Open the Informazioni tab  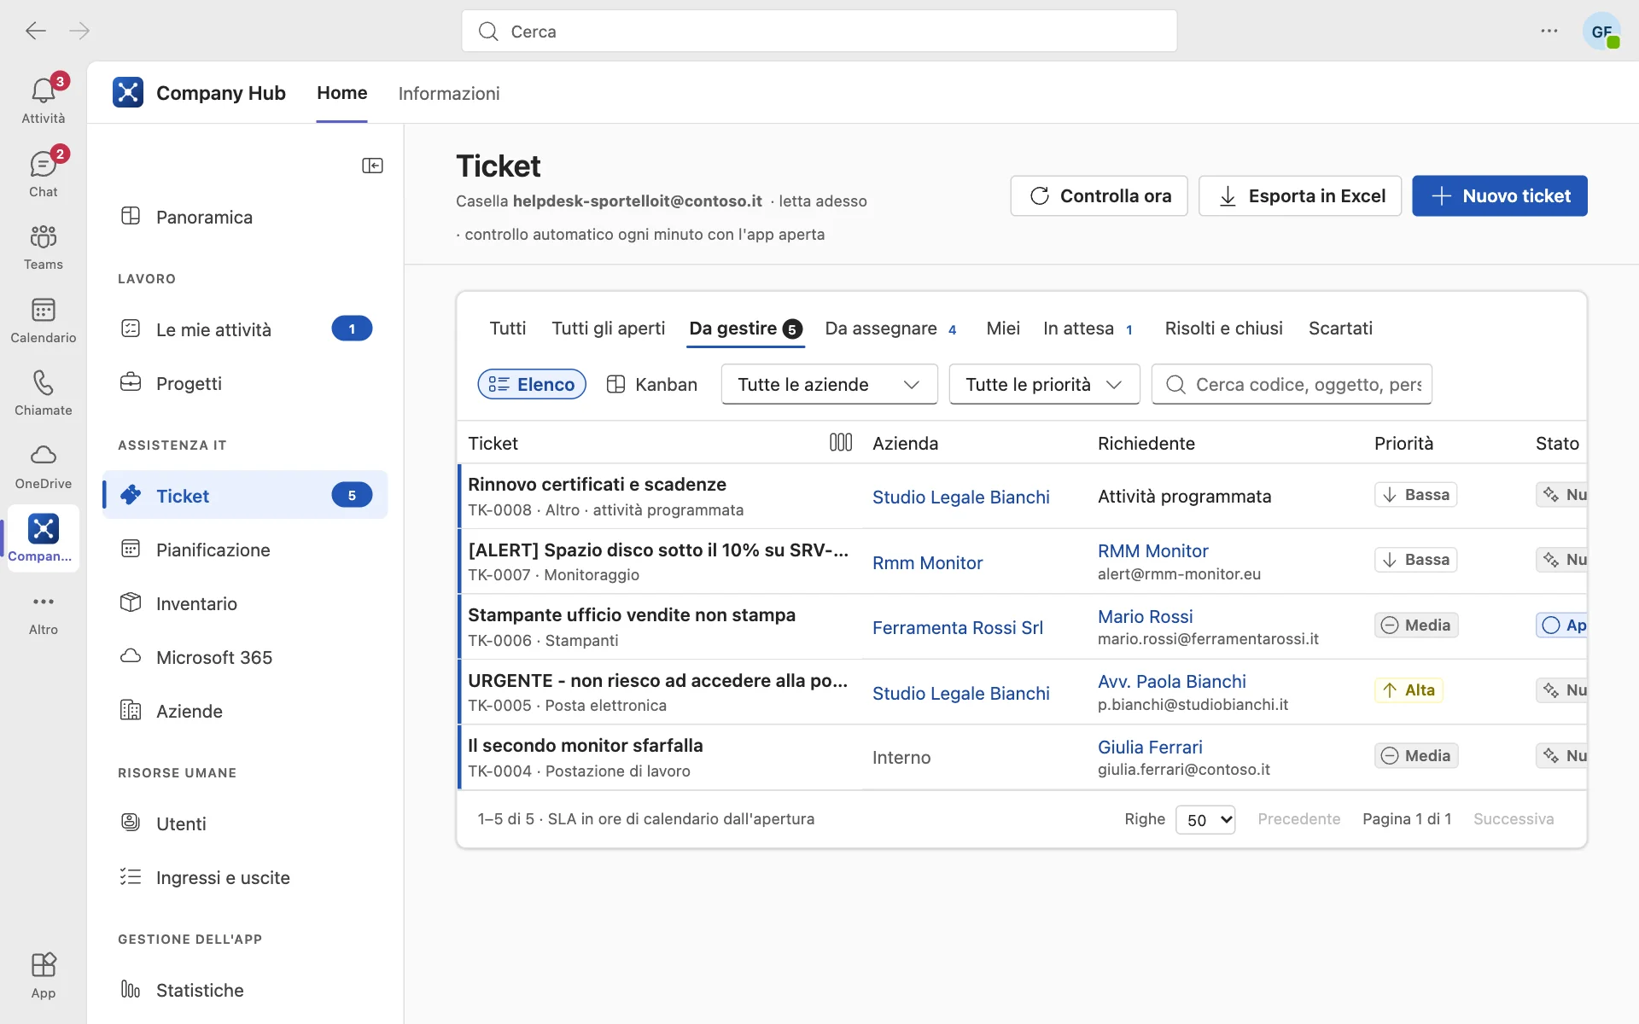[x=449, y=93]
